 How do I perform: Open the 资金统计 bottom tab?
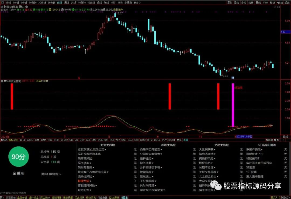tap(45, 197)
